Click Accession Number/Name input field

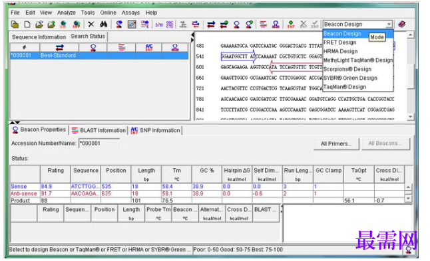click(99, 143)
